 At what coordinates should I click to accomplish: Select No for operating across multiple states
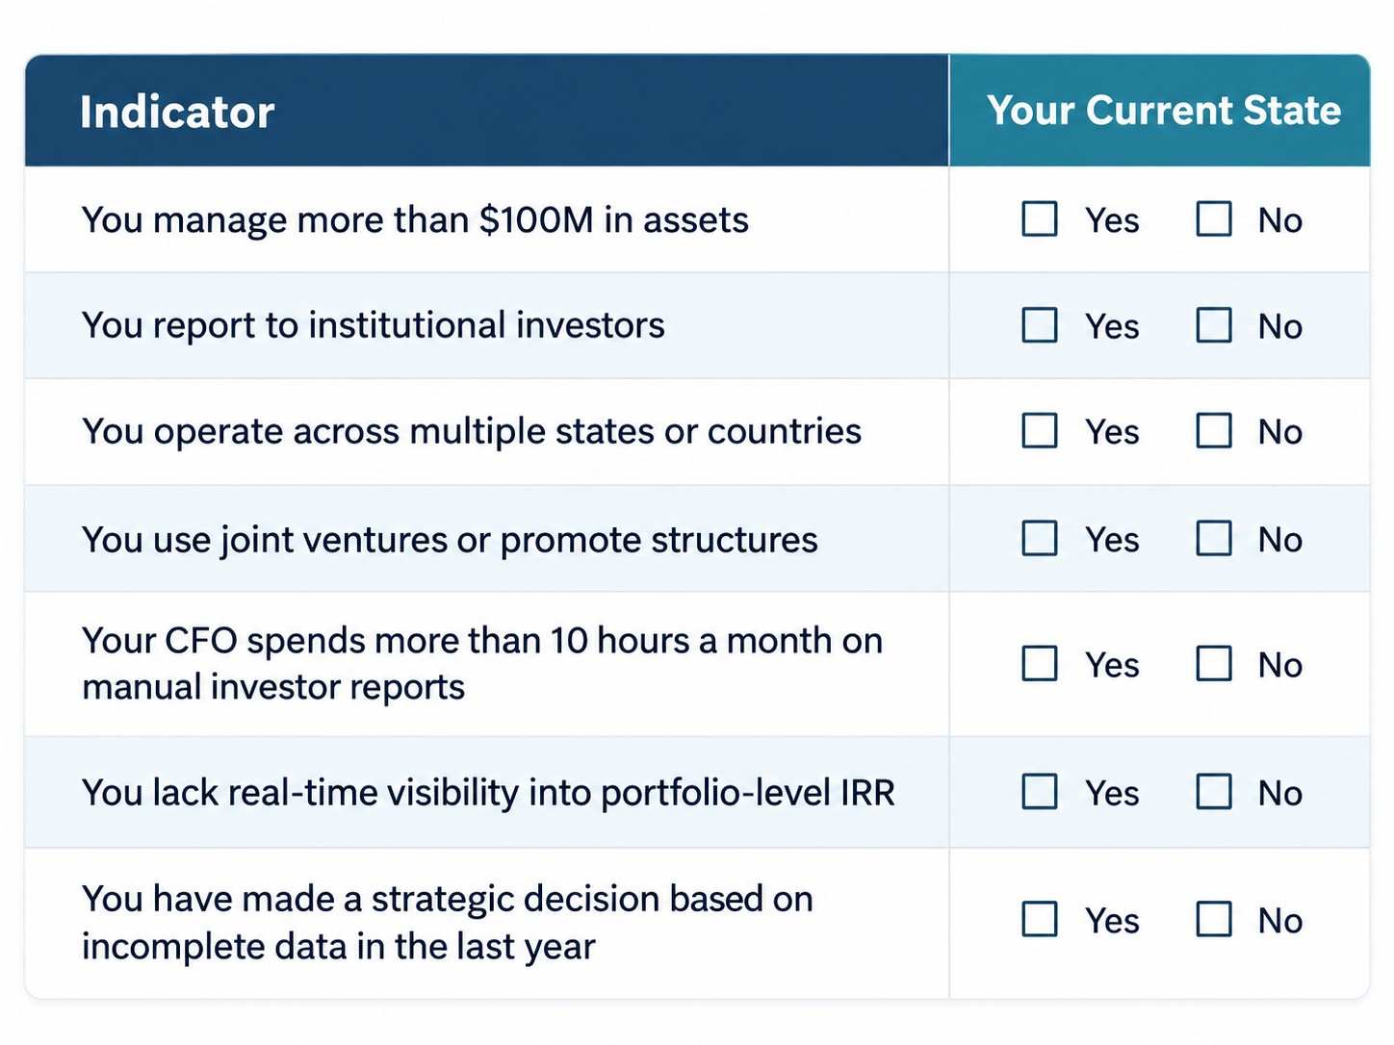pyautogui.click(x=1213, y=431)
